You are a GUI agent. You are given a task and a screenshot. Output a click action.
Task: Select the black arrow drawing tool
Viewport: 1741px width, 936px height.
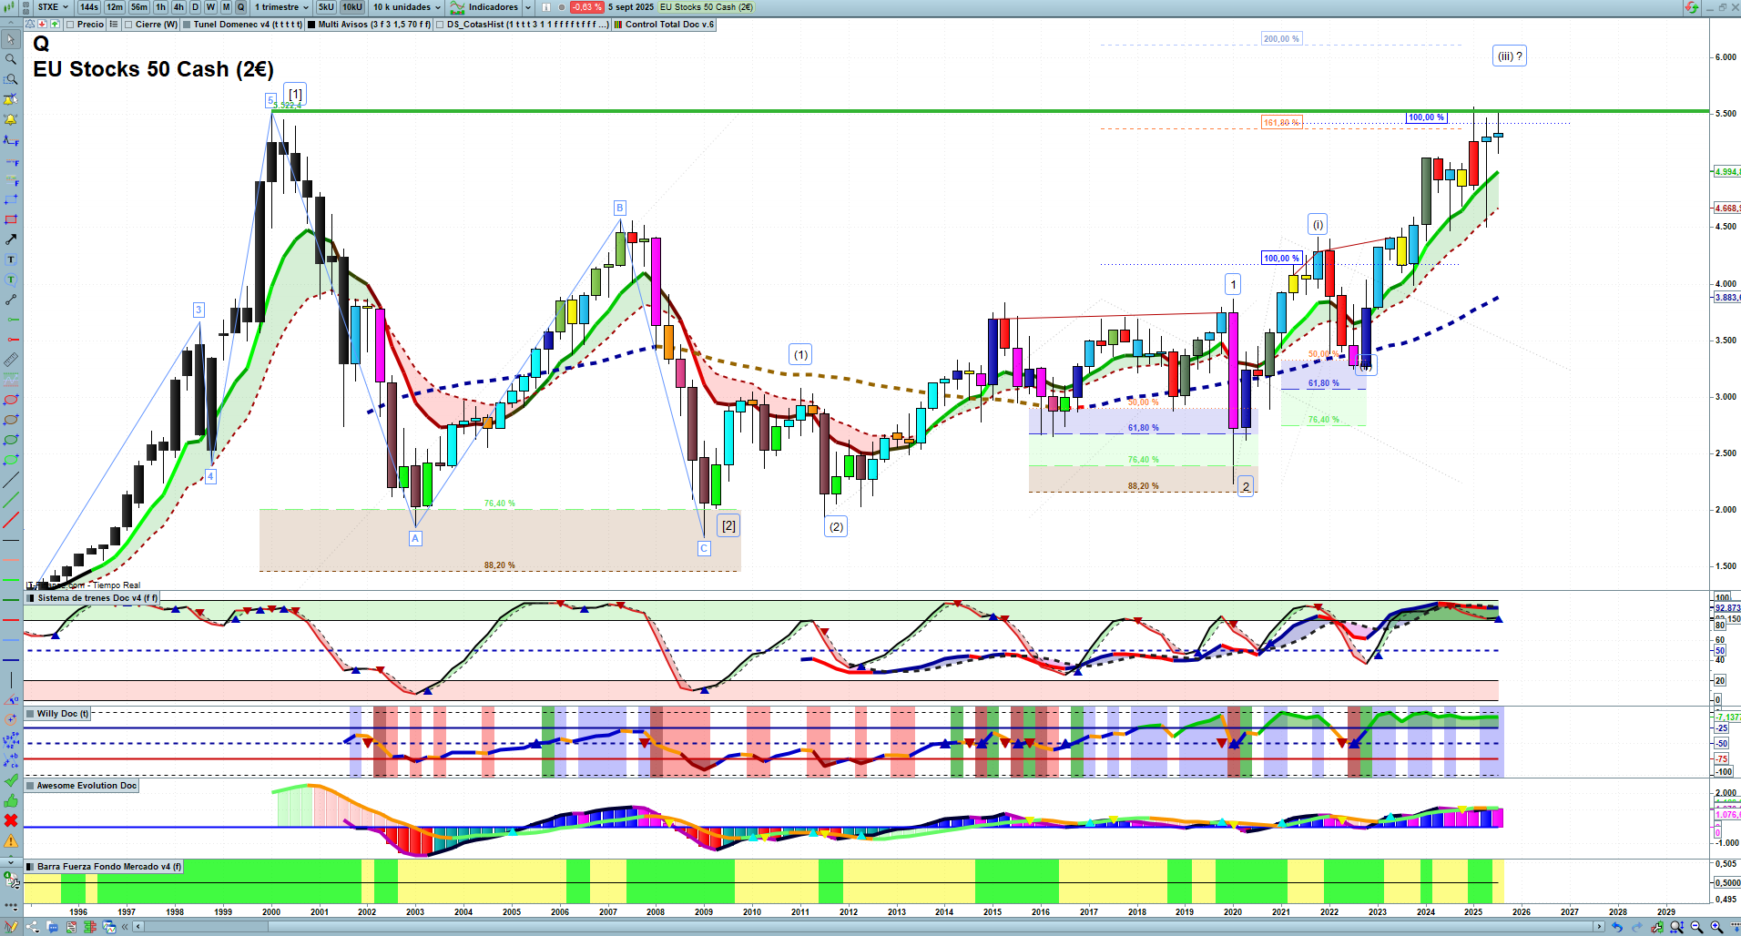[x=11, y=239]
